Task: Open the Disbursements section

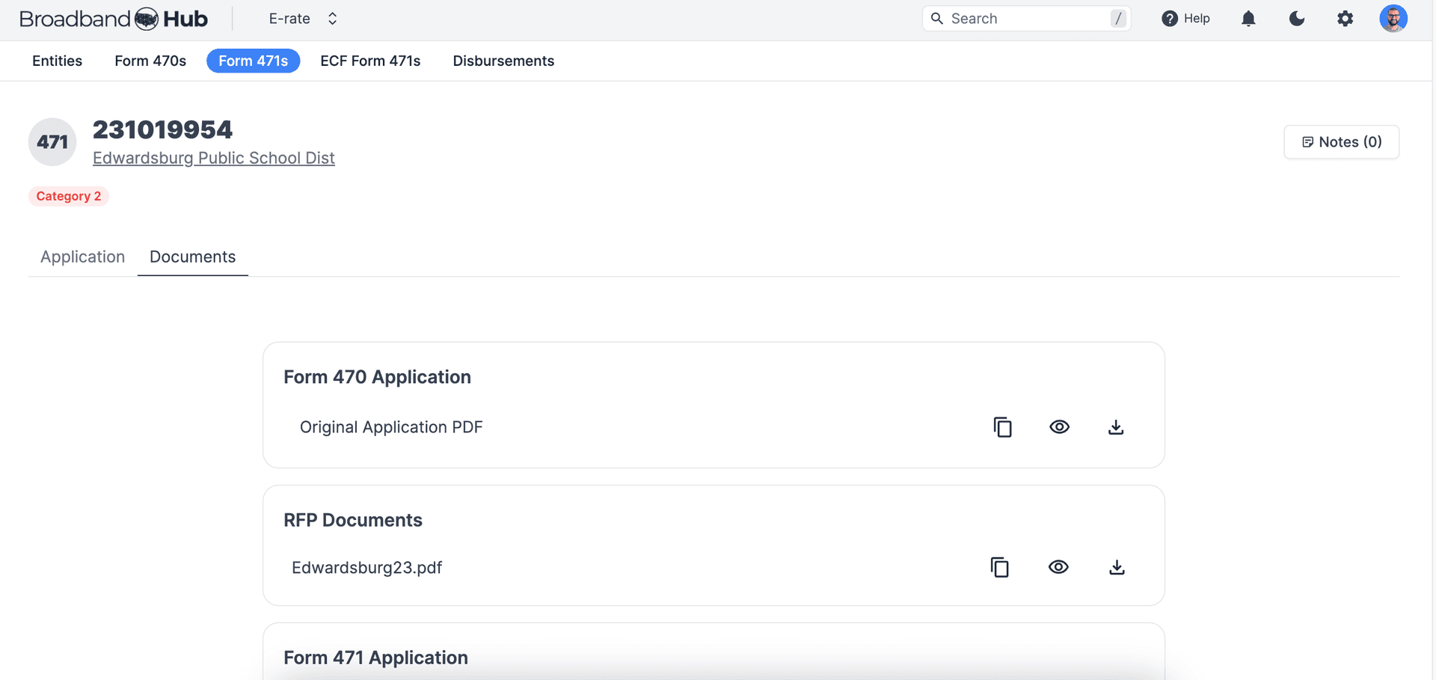Action: click(x=503, y=61)
